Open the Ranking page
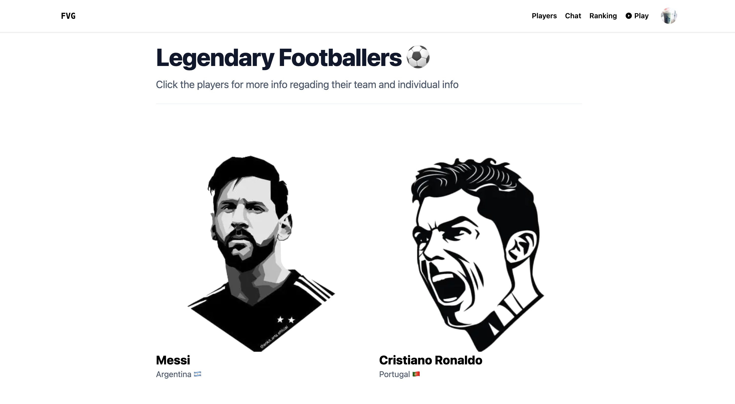 coord(603,16)
